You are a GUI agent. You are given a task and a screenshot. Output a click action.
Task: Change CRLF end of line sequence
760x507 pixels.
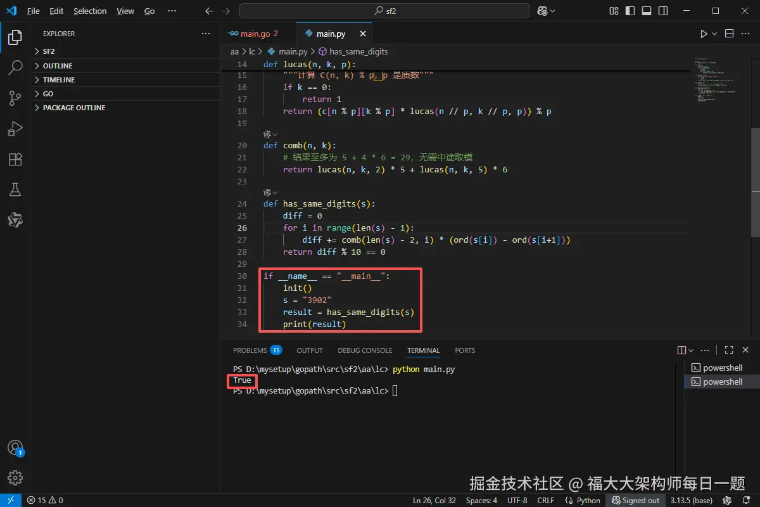pos(545,500)
